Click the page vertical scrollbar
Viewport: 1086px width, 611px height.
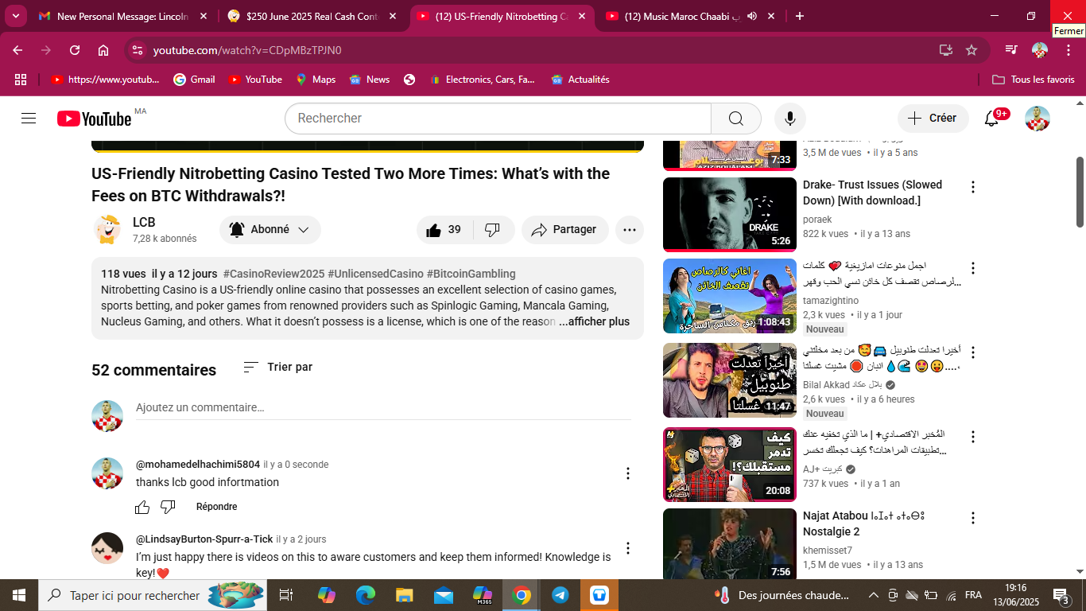pyautogui.click(x=1080, y=191)
